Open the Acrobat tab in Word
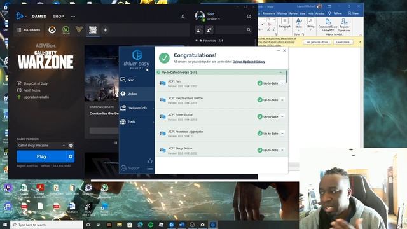This screenshot has height=229, width=407. tap(320, 13)
